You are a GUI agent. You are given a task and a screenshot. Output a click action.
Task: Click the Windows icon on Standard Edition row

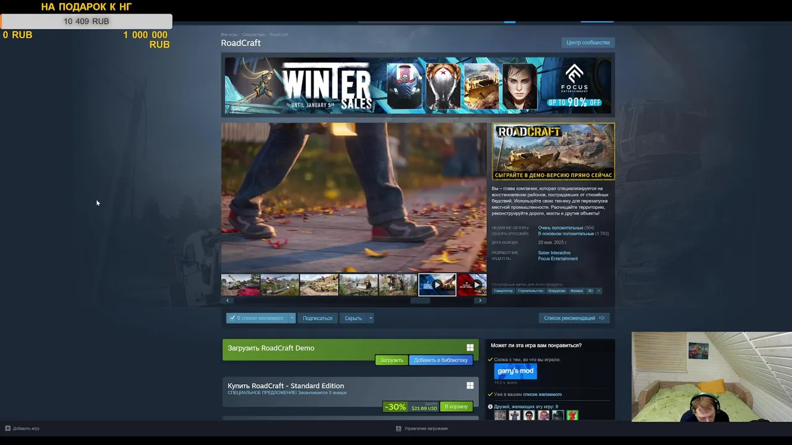(470, 386)
